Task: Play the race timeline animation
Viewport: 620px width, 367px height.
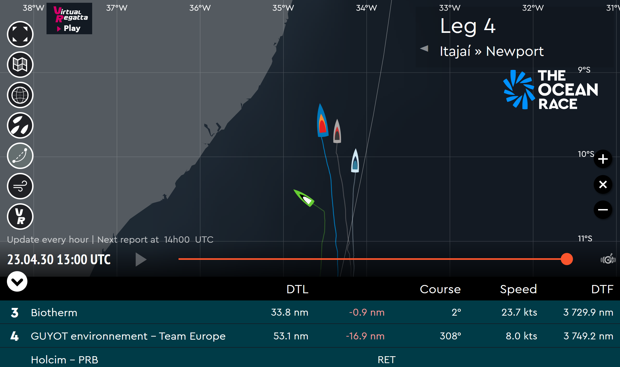Action: (x=141, y=259)
